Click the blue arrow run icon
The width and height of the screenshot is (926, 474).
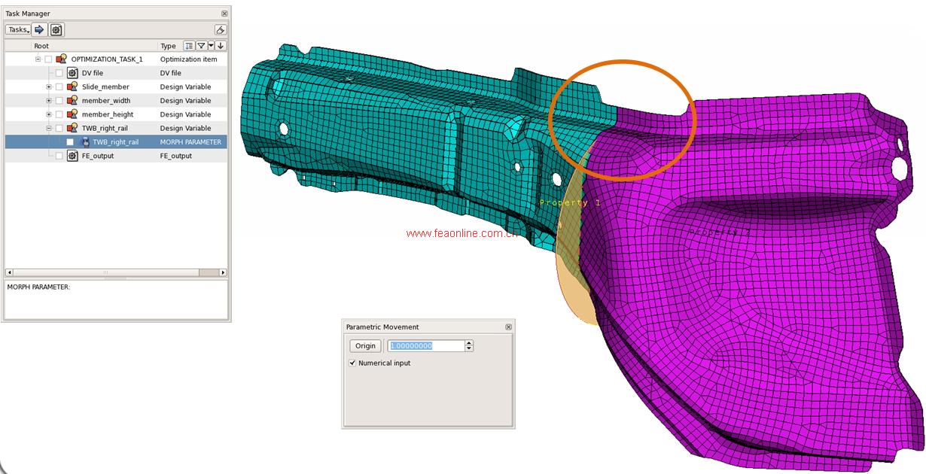39,30
